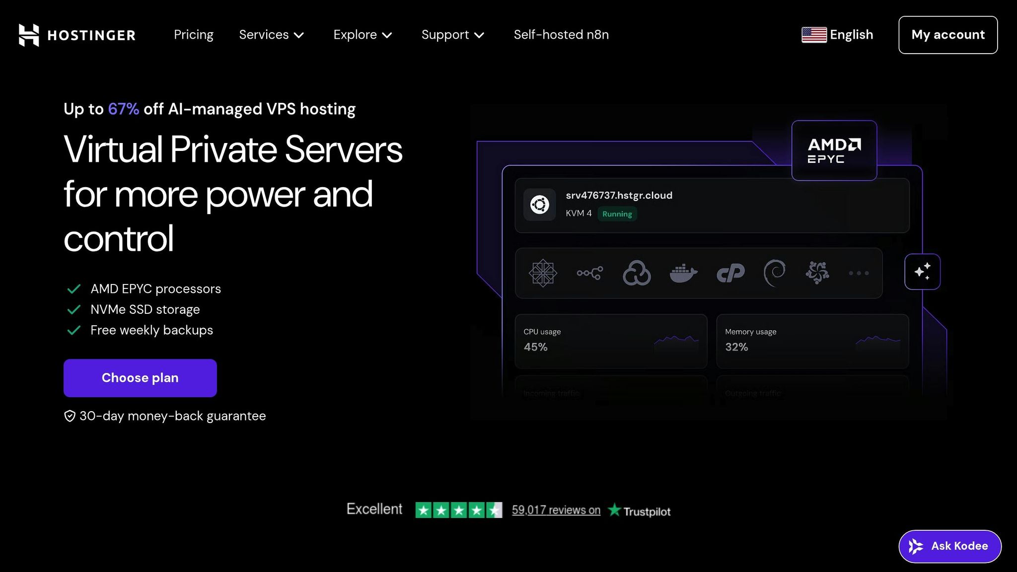Open the Pricing menu item
The width and height of the screenshot is (1017, 572).
193,35
